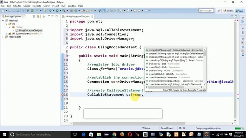
Task: Collapse the JdbcProj1 project node
Action: click(3, 21)
